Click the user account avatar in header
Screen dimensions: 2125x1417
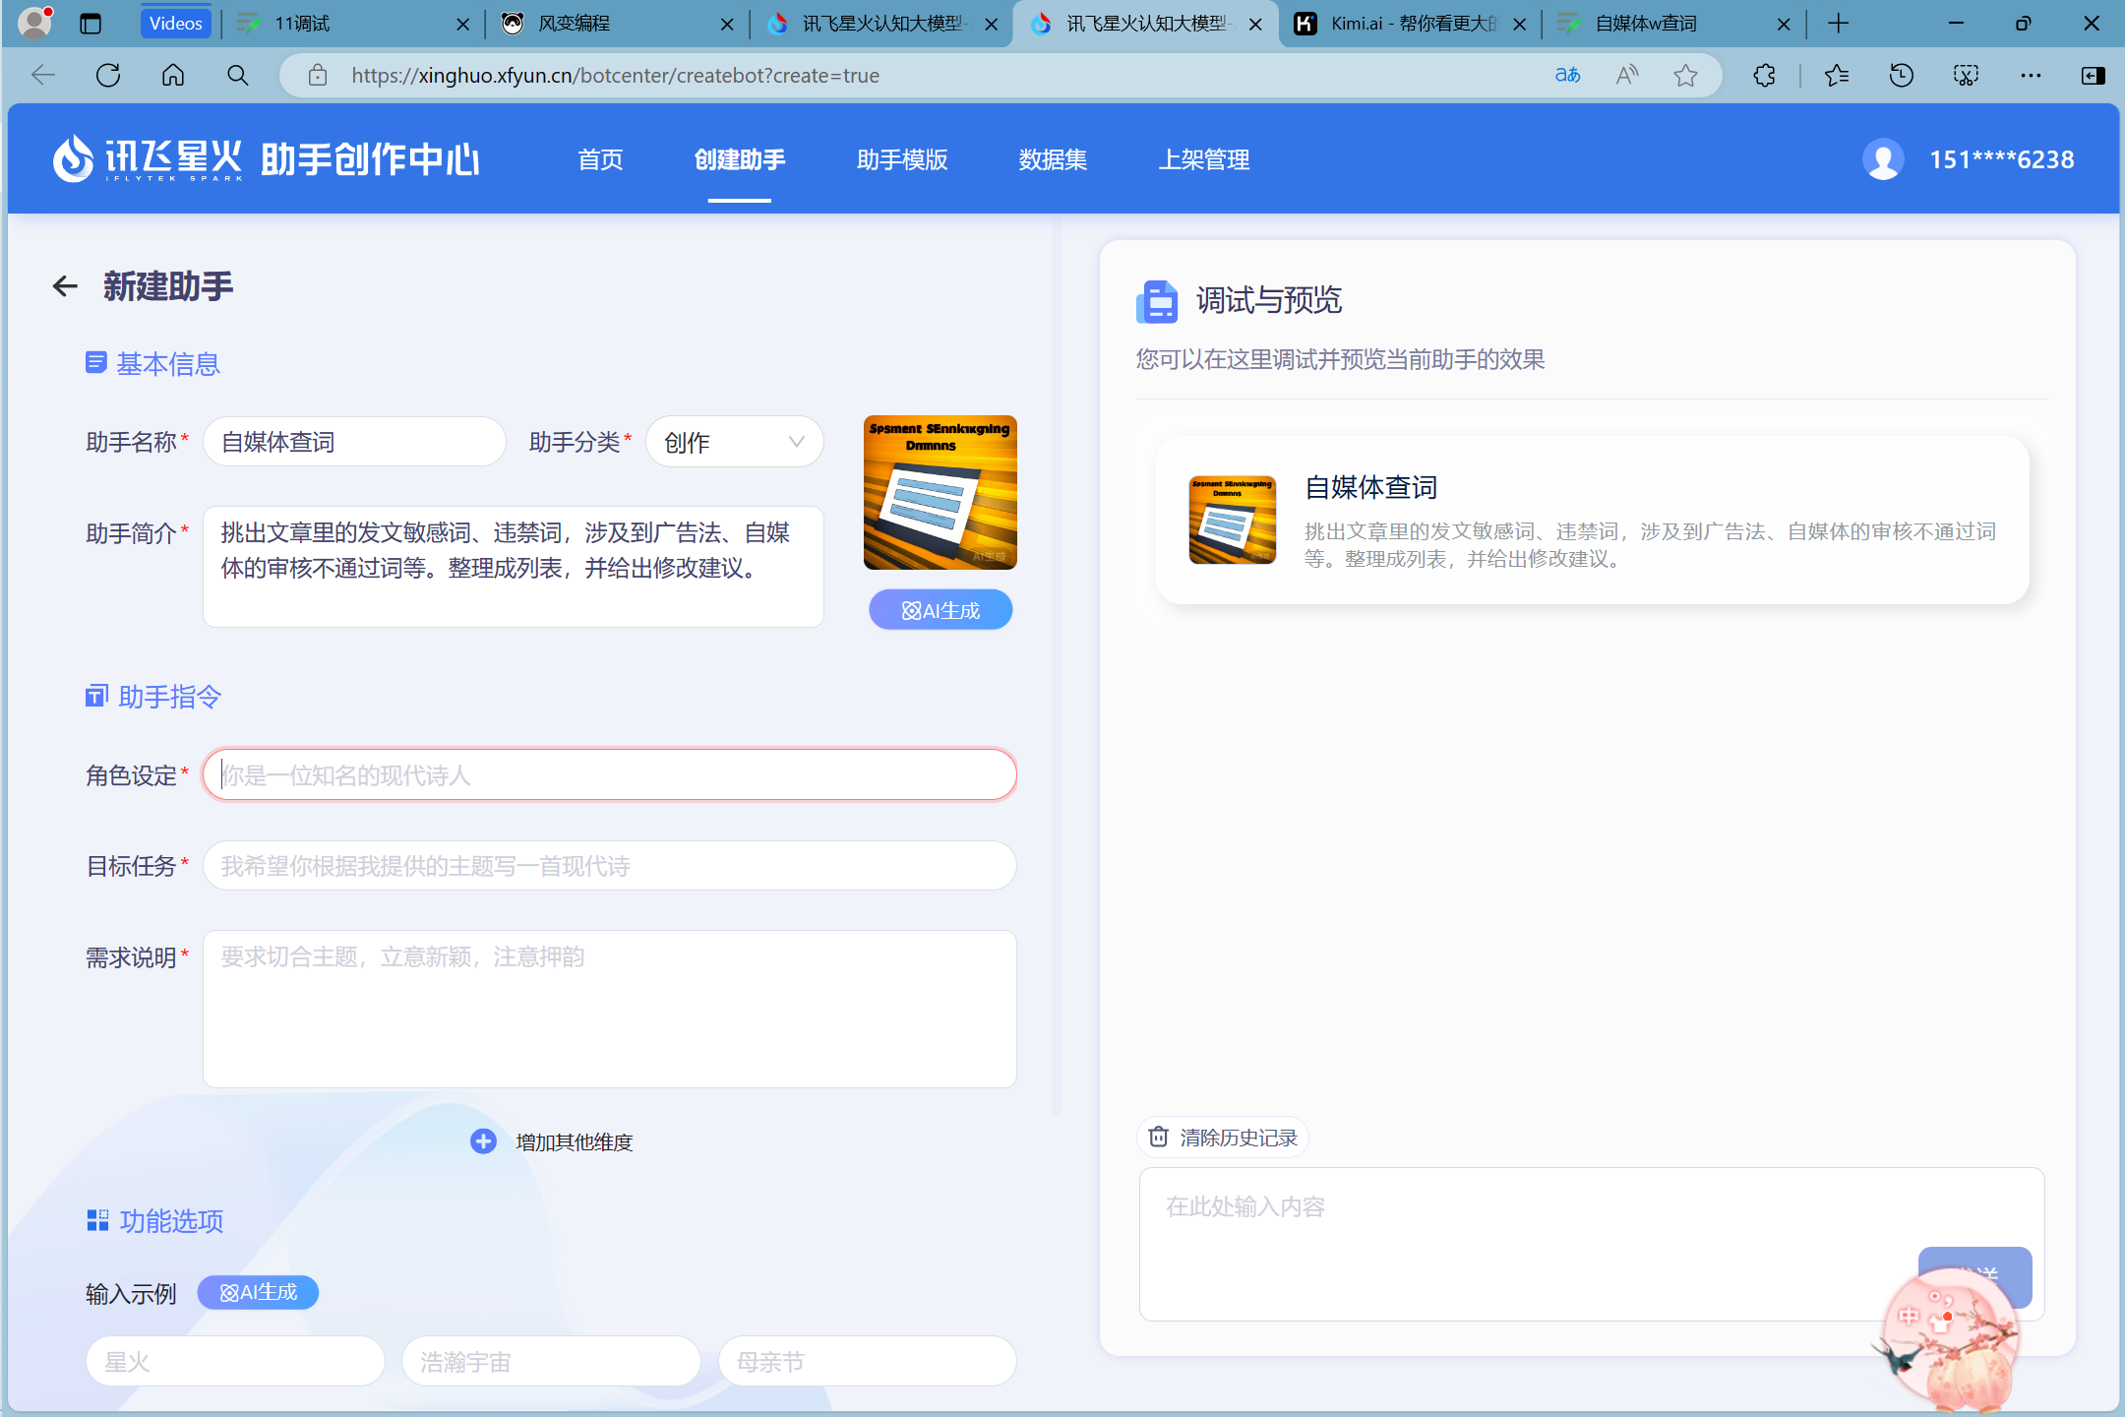(1883, 159)
